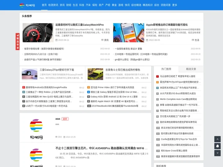Expand the 更多 navigation menu
Image resolution: width=223 pixels, height=167 pixels.
[x=175, y=5]
